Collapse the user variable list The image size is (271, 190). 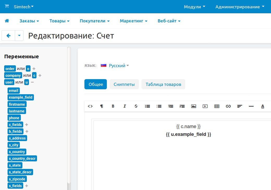[x=32, y=82]
